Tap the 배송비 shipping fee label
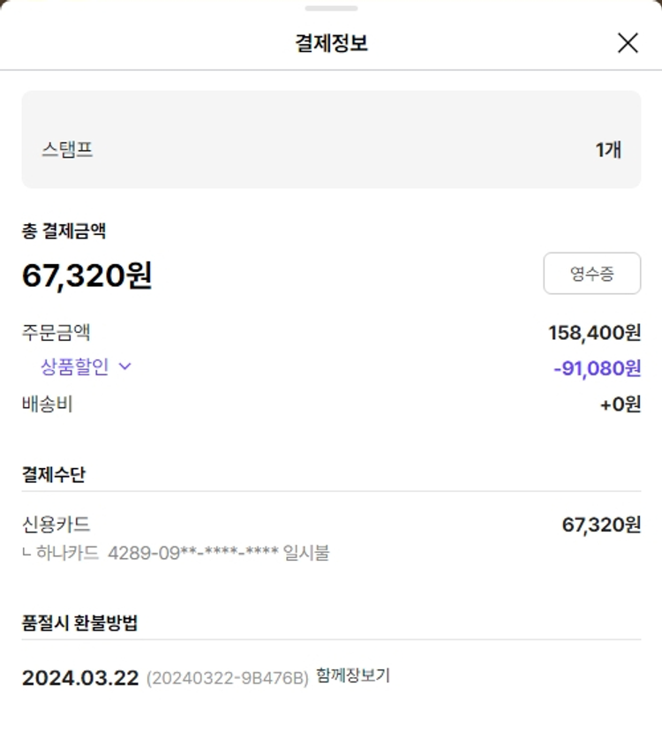This screenshot has height=755, width=662. click(x=47, y=404)
